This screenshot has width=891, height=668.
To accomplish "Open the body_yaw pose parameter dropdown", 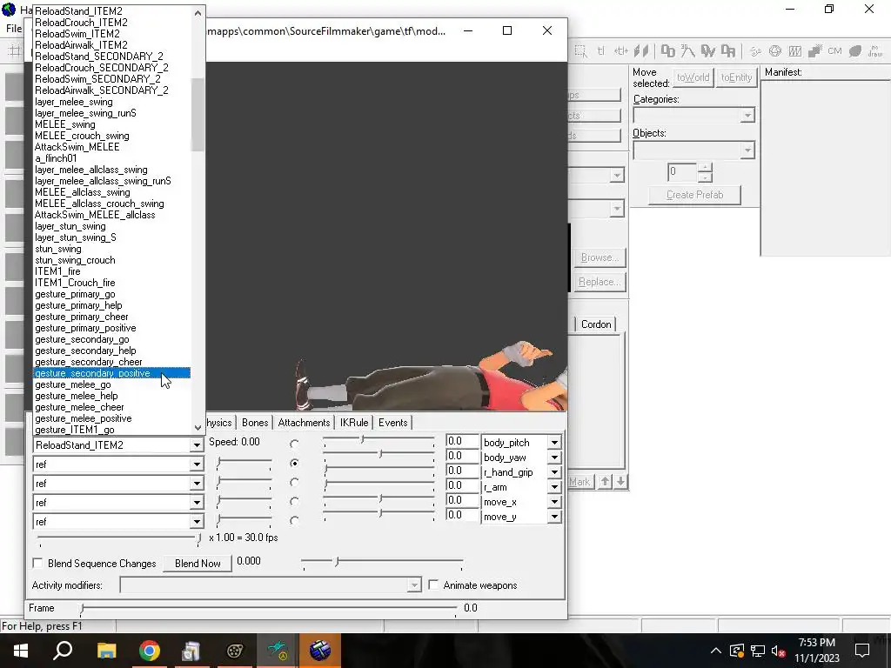I will click(554, 458).
